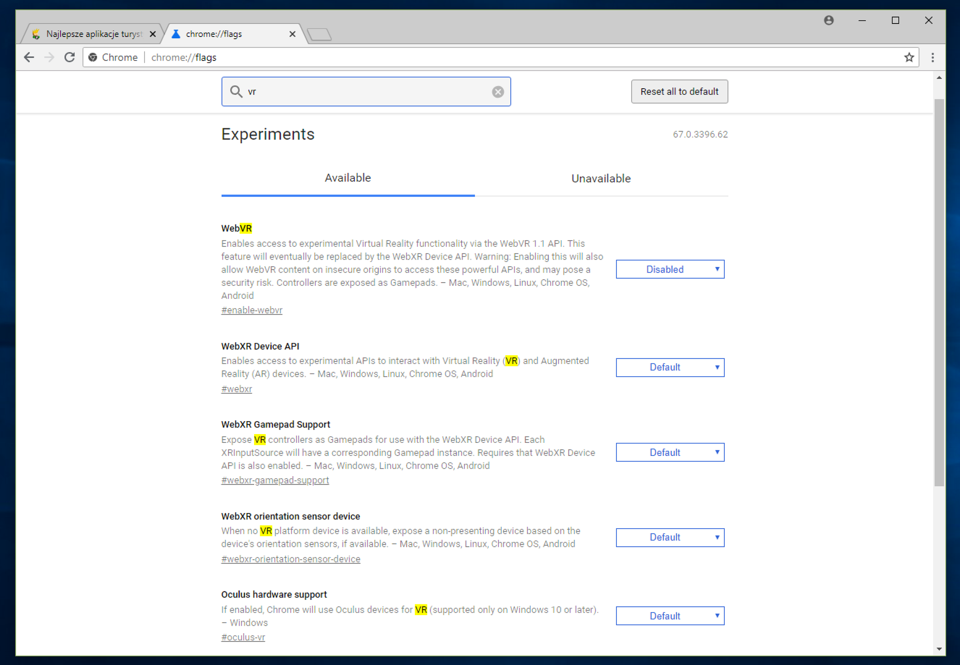960x665 pixels.
Task: Click the forward navigation arrow
Action: point(49,57)
